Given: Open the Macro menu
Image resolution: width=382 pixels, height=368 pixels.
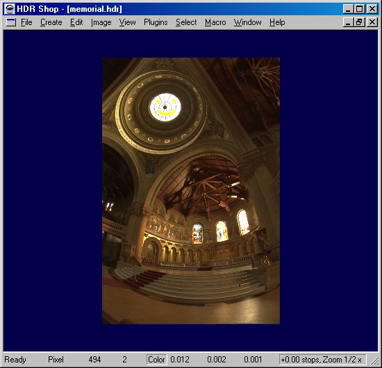Looking at the screenshot, I should pyautogui.click(x=215, y=22).
